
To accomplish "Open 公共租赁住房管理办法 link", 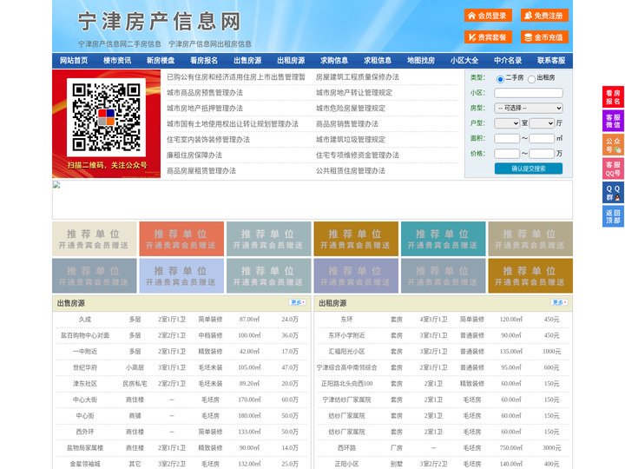I will pos(351,171).
